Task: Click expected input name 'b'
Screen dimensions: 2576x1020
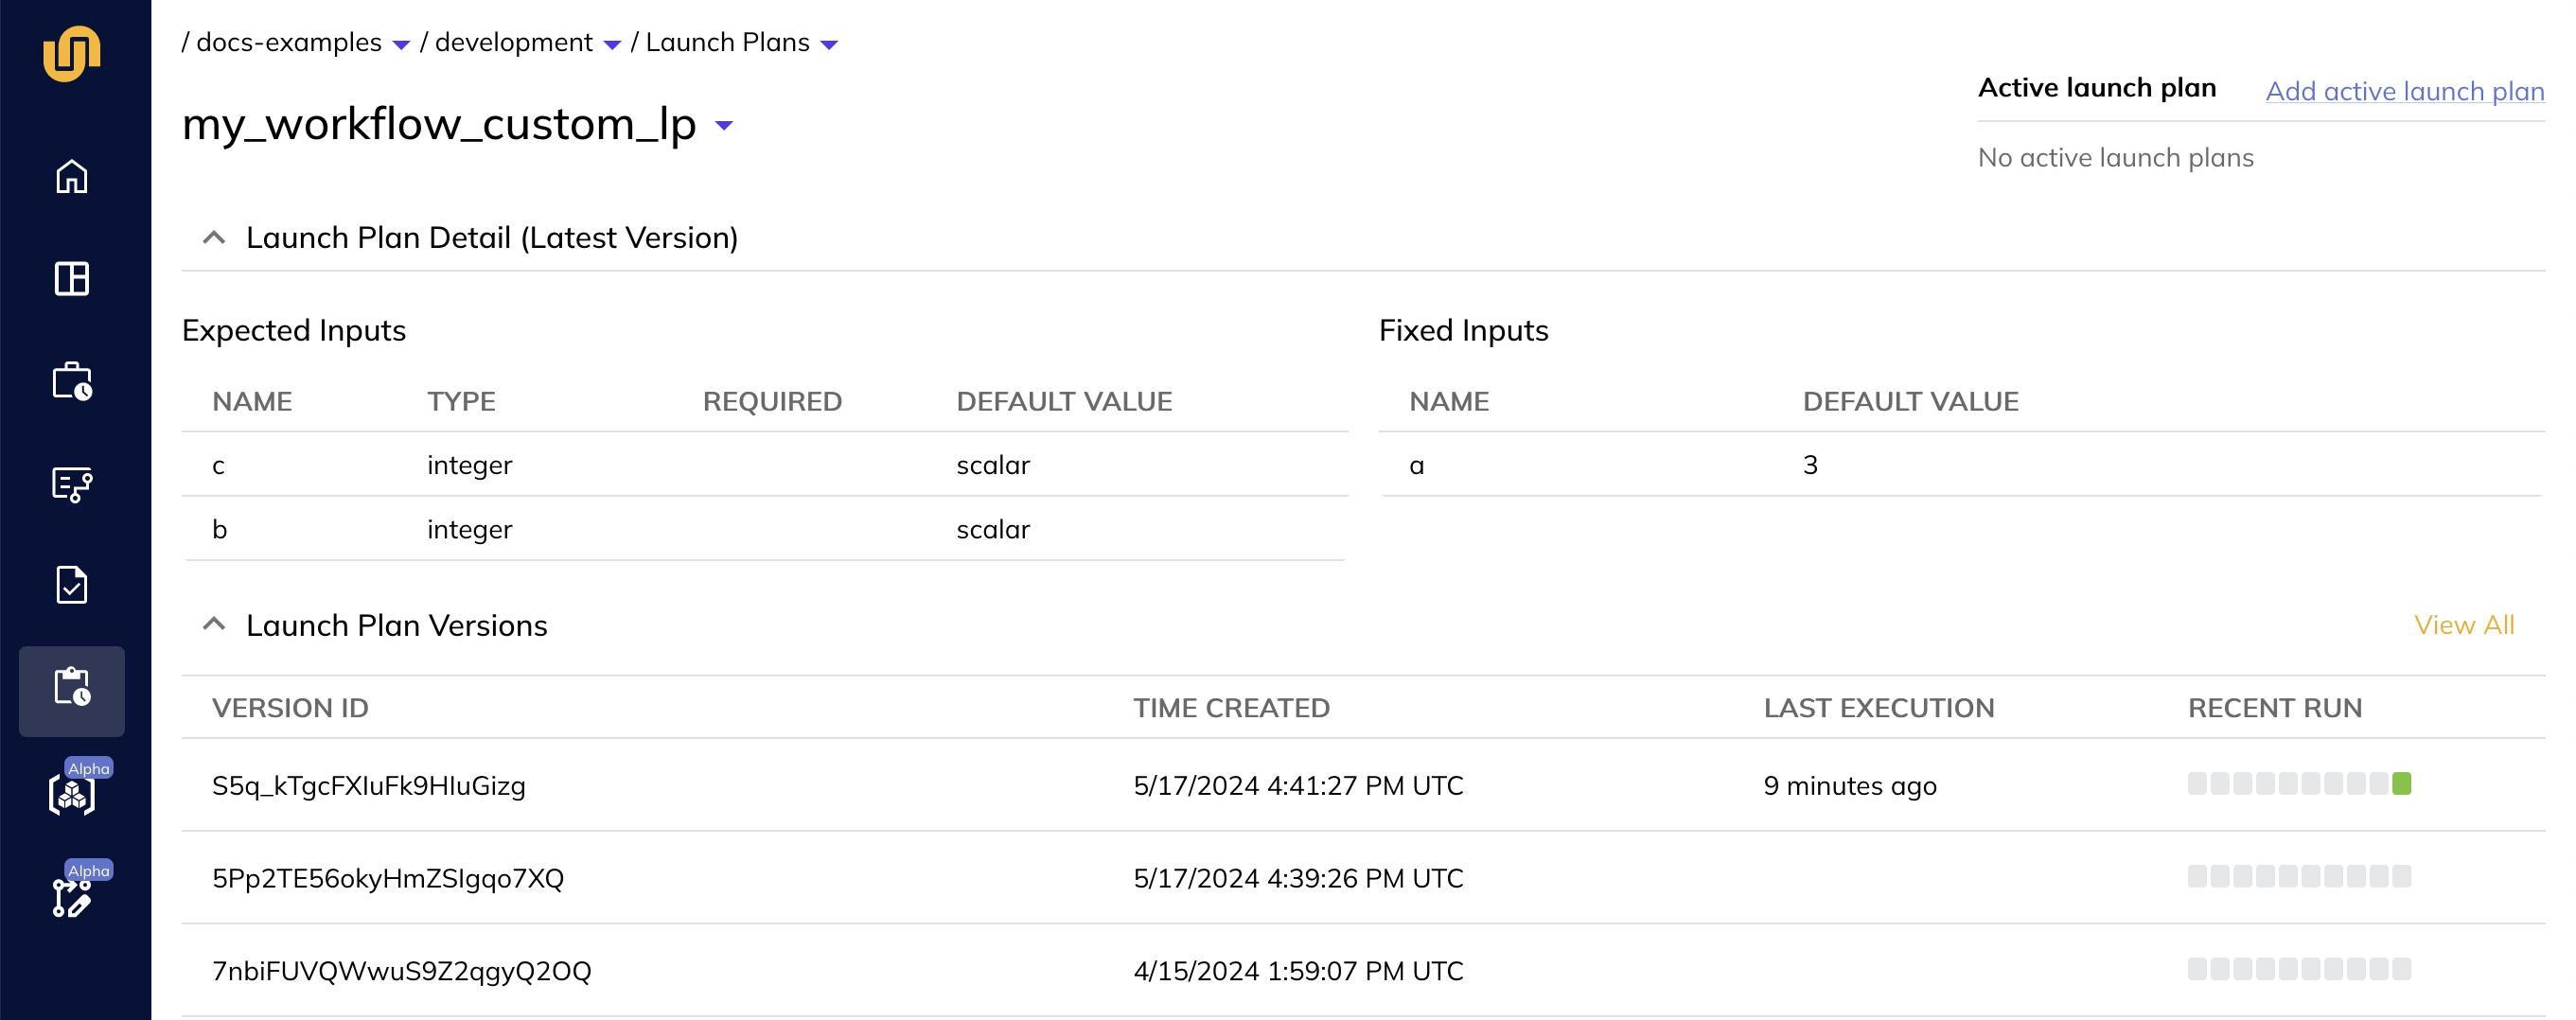Action: (219, 529)
